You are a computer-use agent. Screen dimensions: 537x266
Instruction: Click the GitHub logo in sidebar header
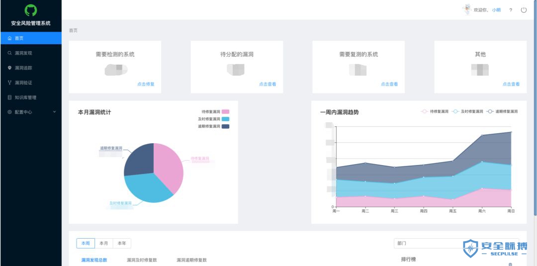point(31,10)
